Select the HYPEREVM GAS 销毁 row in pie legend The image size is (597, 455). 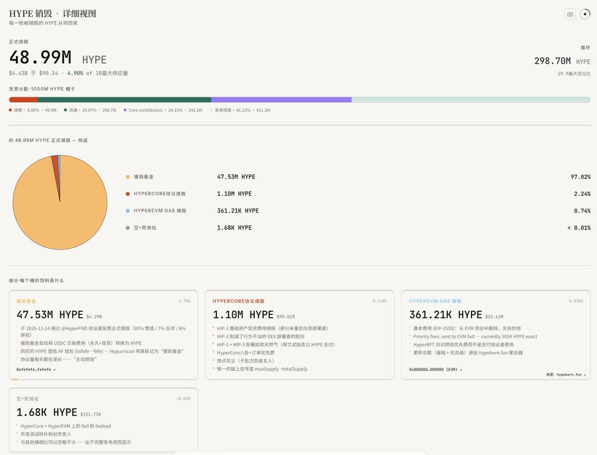[x=358, y=211]
